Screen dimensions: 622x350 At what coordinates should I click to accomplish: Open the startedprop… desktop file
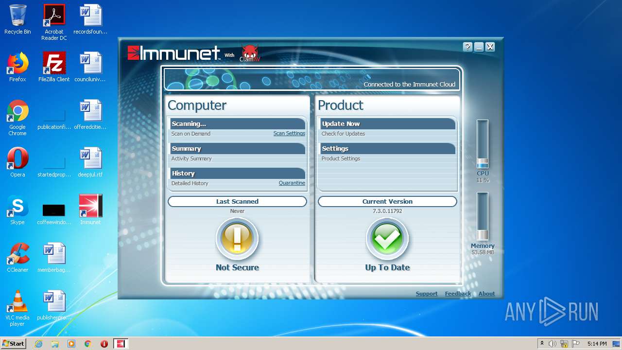click(x=54, y=164)
